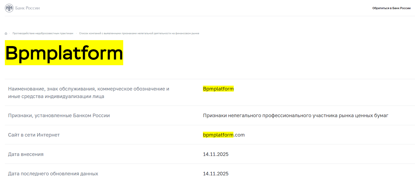Screen dimensions: 415x181
Task: Click the "Наименование, знак обслуживания" row label
Action: point(89,92)
